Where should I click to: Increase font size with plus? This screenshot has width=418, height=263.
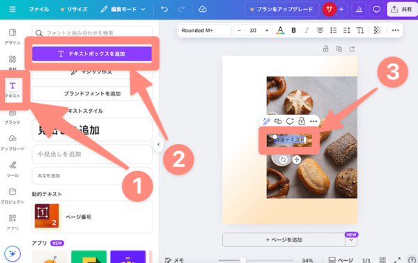coord(267,31)
